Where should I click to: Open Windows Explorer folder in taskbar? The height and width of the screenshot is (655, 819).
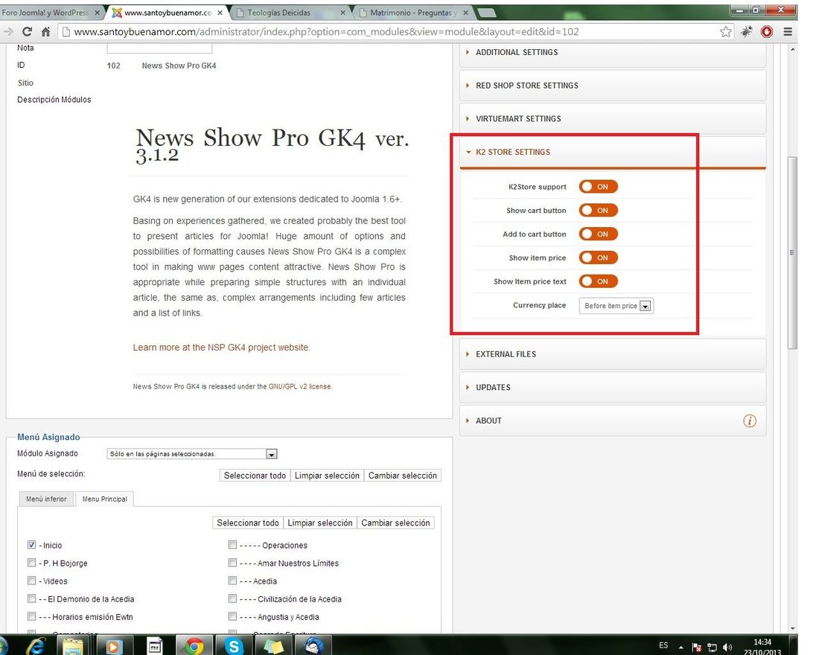73,646
